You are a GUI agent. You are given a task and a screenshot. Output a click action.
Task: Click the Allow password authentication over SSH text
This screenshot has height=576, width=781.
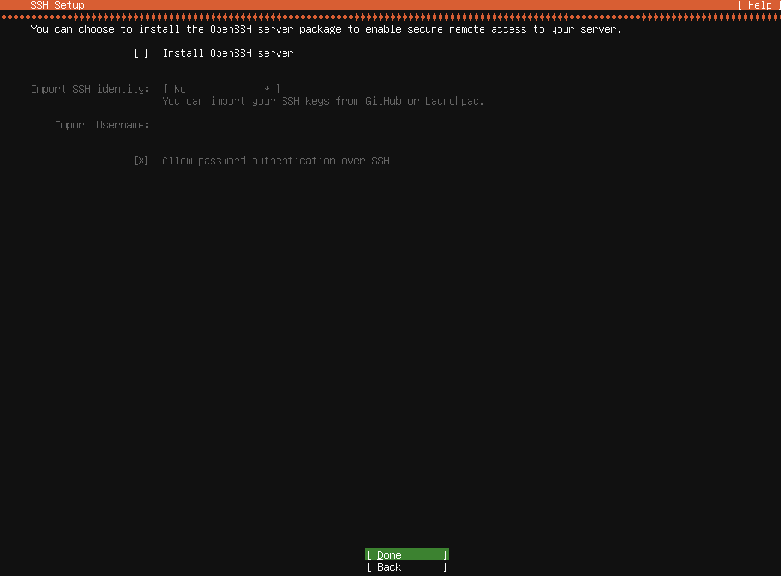click(x=275, y=161)
